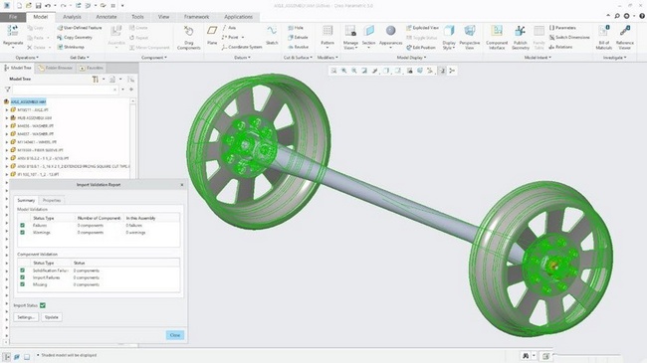This screenshot has width=647, height=363.
Task: Click the Pattern icon
Action: 327,35
